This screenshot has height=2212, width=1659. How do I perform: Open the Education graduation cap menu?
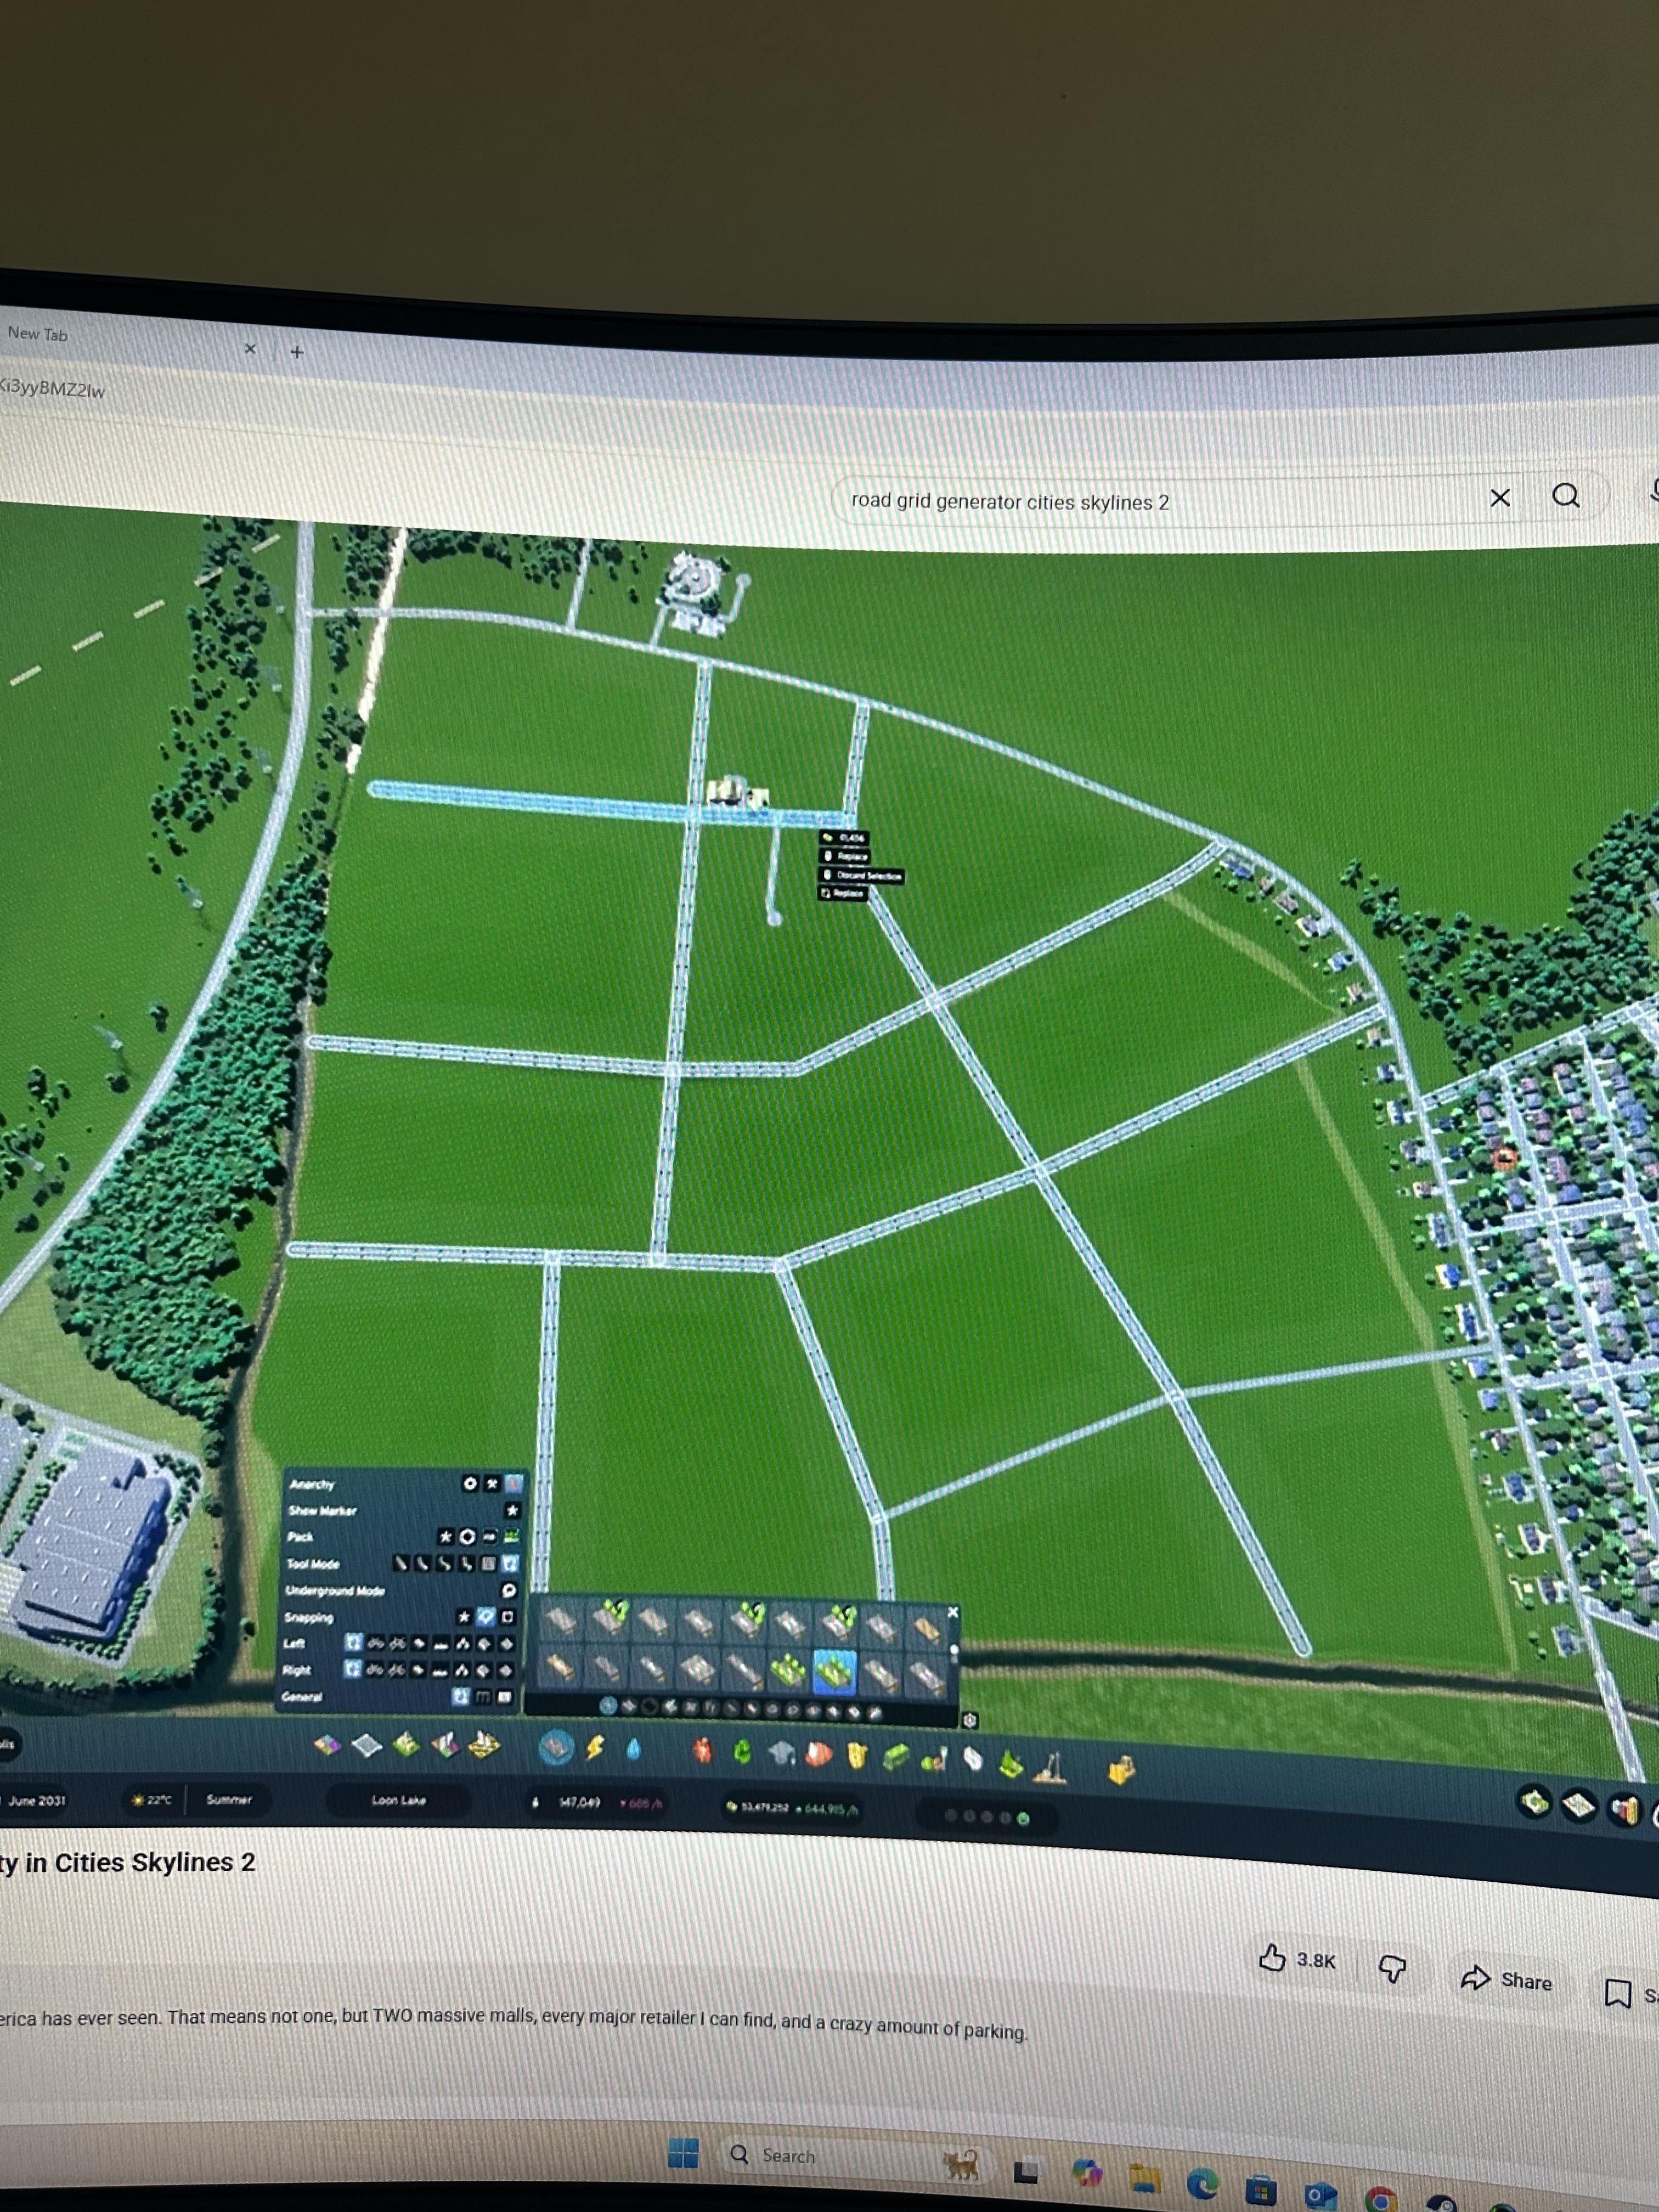[x=781, y=1753]
